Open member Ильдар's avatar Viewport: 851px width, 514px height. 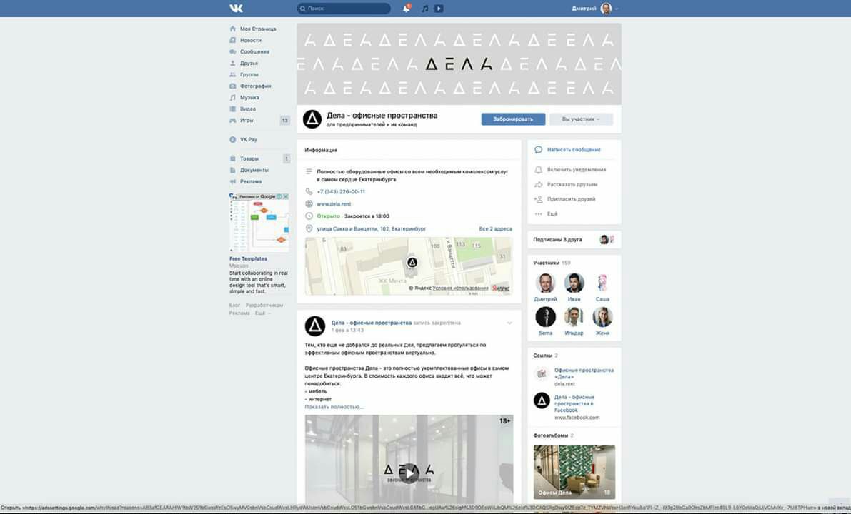[574, 317]
